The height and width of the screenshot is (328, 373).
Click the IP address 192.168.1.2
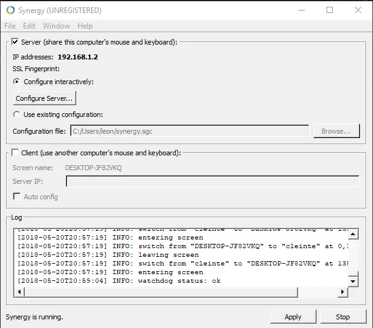tap(78, 57)
